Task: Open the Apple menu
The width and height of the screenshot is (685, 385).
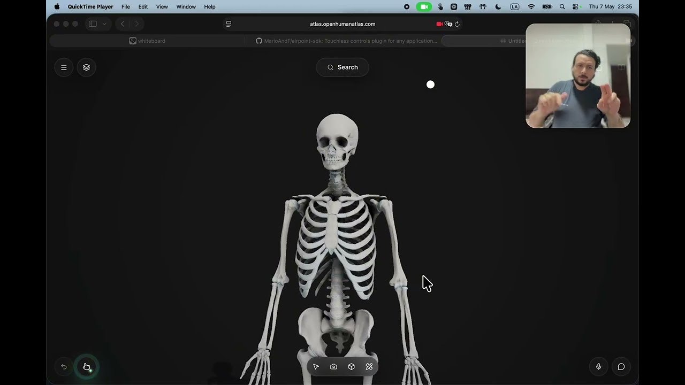Action: tap(57, 7)
